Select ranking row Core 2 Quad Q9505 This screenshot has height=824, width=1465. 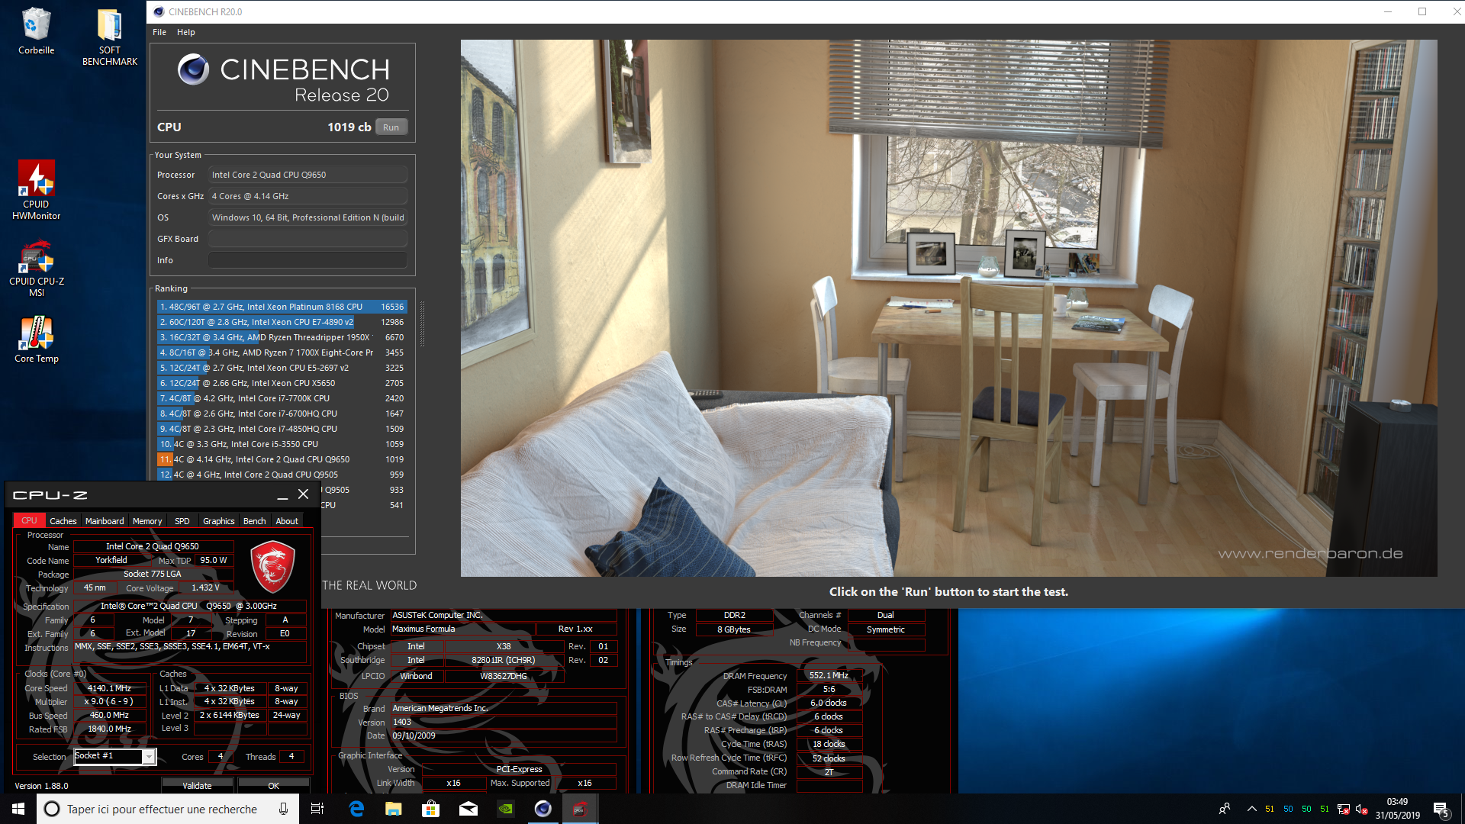coord(282,475)
